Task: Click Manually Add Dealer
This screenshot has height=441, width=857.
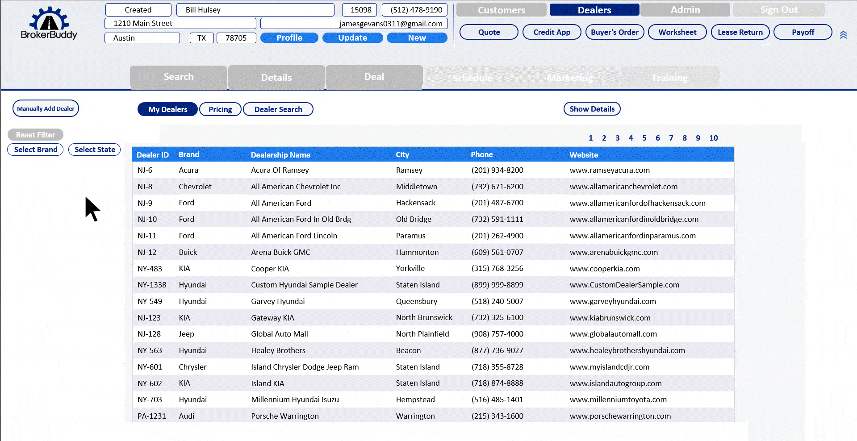Action: pos(46,108)
